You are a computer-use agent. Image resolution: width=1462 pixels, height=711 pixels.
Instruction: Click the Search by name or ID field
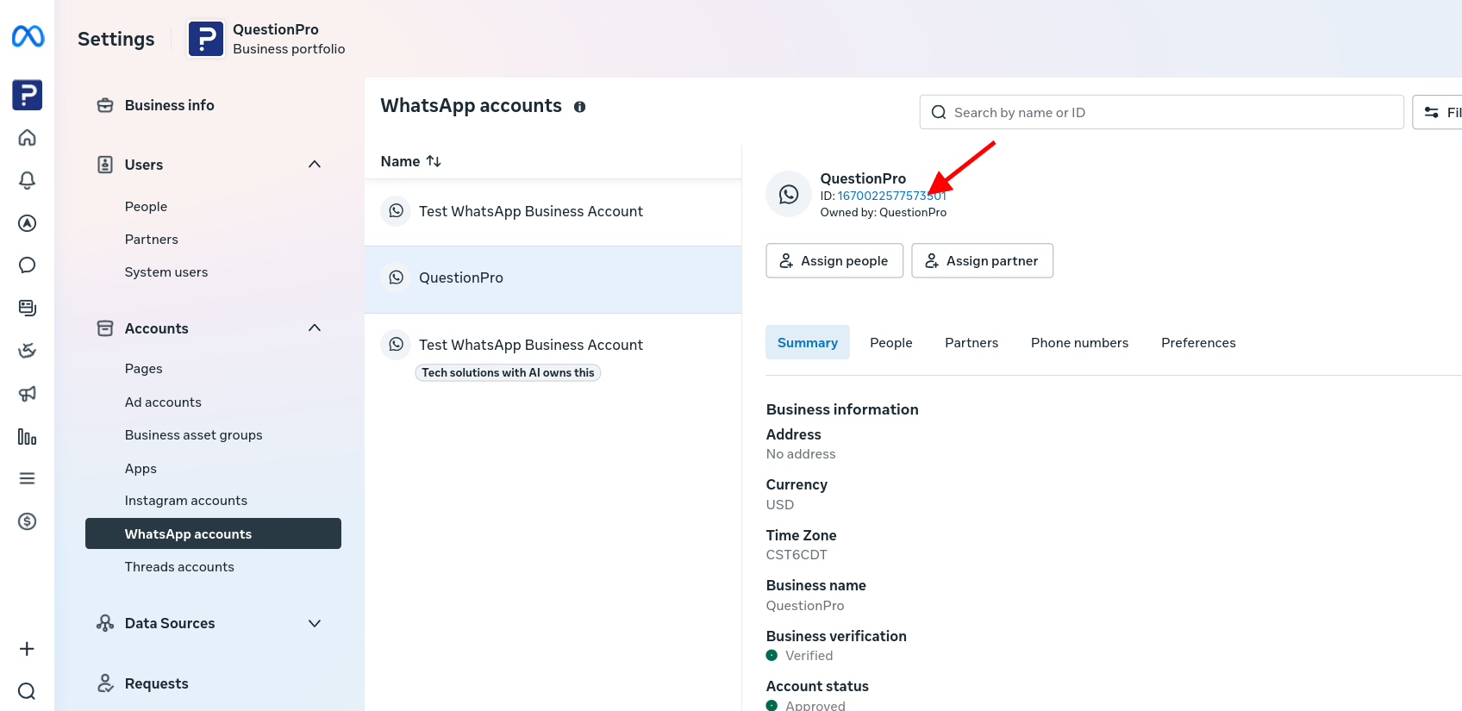(x=1161, y=112)
